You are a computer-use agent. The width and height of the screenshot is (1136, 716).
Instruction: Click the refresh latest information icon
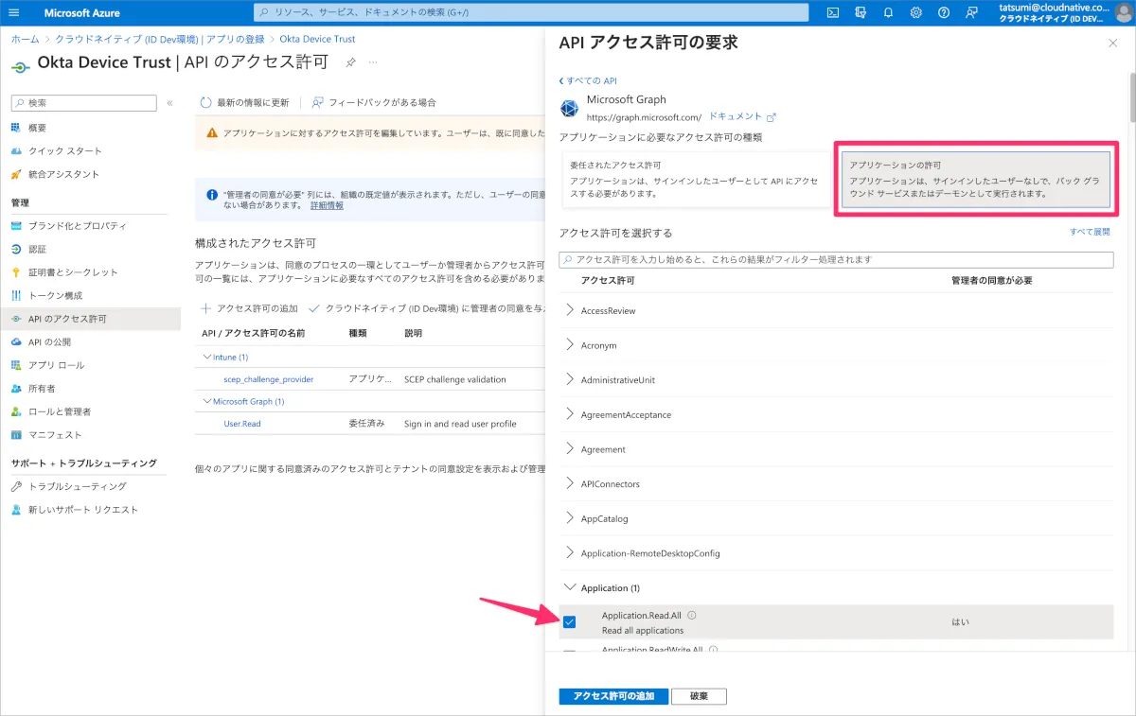click(206, 102)
